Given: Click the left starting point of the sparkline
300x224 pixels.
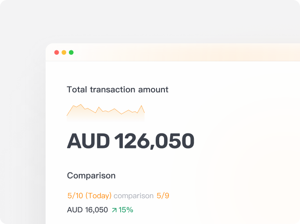Looking at the screenshot, I should pos(68,115).
